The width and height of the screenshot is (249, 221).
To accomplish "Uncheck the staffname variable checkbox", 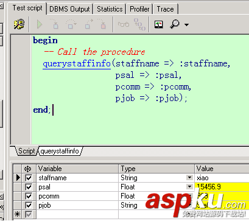I will click(29, 178).
